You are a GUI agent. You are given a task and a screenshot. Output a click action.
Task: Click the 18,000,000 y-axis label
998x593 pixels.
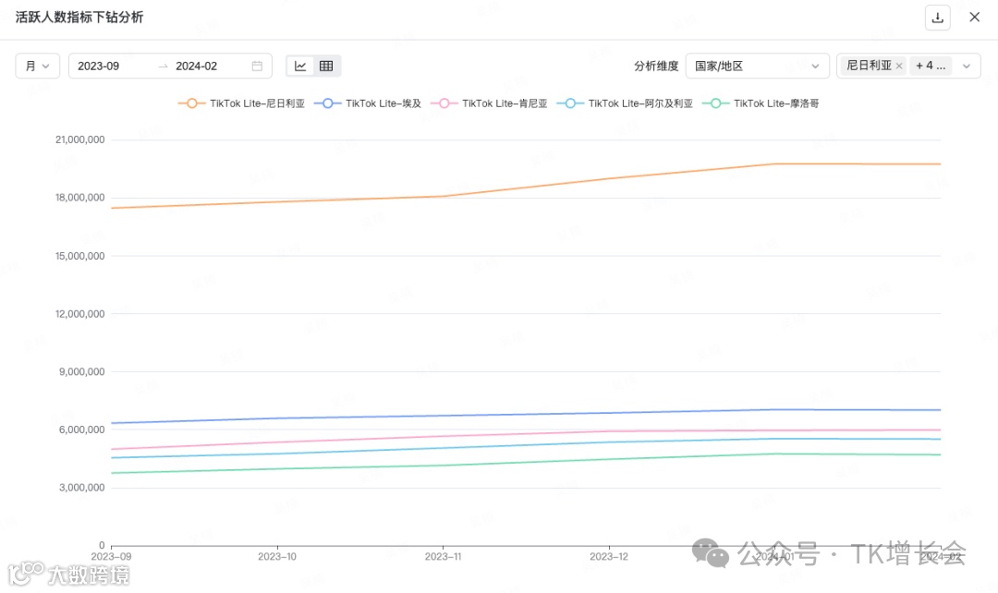[x=80, y=198]
